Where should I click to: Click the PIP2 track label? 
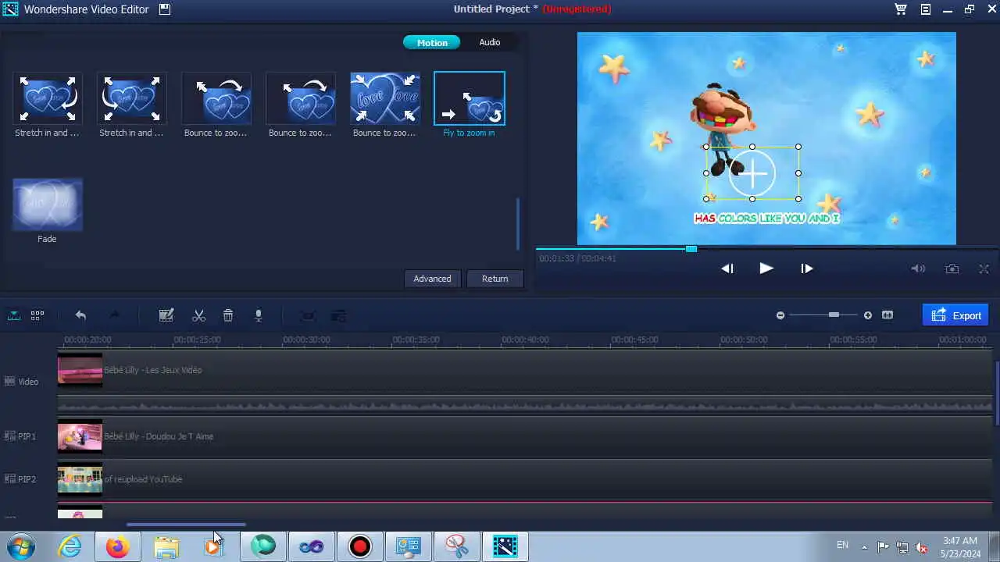click(21, 479)
